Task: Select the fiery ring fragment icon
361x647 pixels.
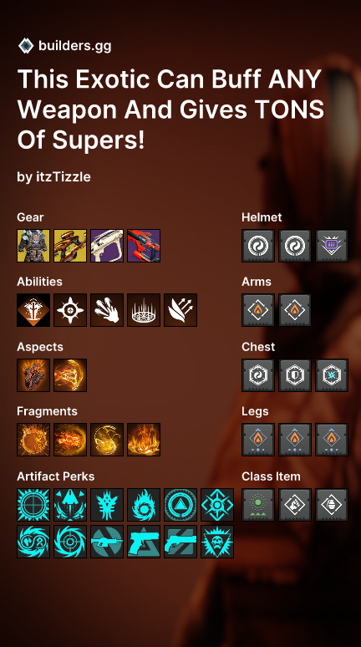Action: point(33,440)
